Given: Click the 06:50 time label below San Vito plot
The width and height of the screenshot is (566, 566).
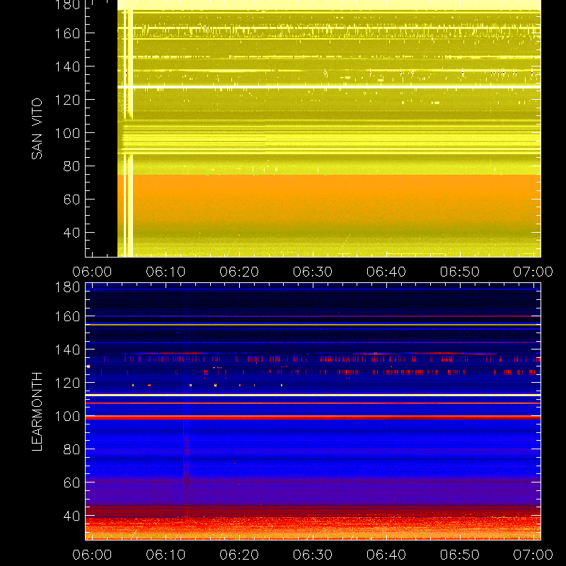Looking at the screenshot, I should [x=460, y=272].
